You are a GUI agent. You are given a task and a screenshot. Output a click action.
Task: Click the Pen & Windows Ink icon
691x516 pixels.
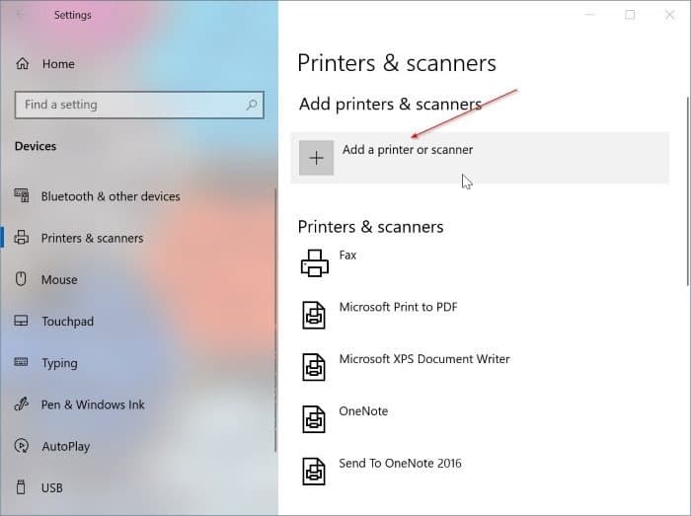pos(21,404)
